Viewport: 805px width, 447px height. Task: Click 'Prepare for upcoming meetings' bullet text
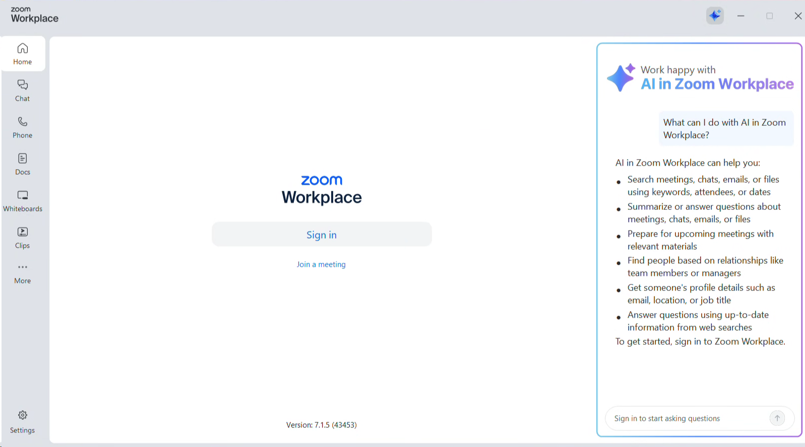pyautogui.click(x=700, y=240)
